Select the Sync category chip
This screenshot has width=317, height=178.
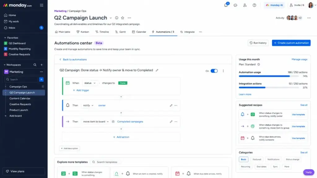pos(275,167)
